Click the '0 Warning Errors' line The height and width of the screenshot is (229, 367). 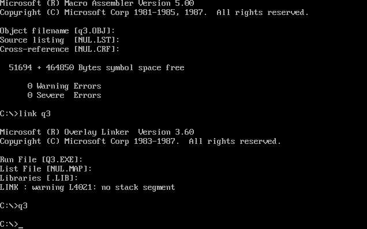(x=64, y=86)
